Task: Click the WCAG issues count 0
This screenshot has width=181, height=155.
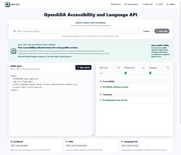Action: 125,73
